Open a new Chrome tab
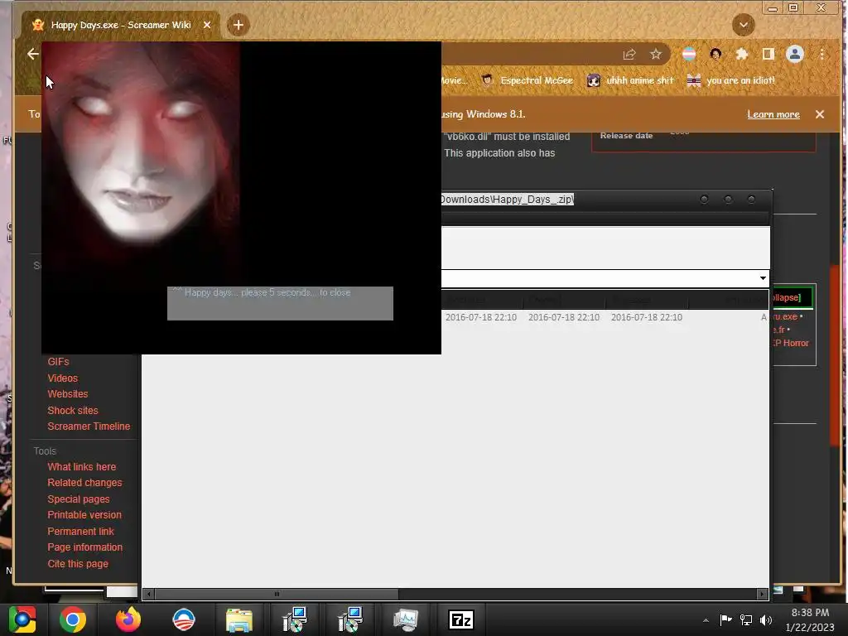The image size is (848, 636). [x=238, y=25]
